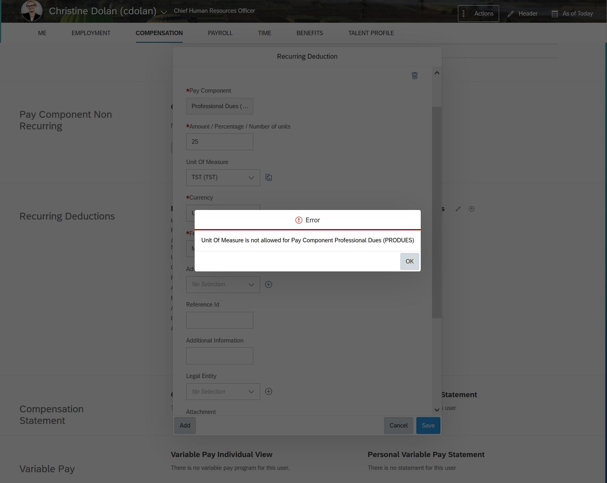Open the No Selection dropdown above Reference Id
The height and width of the screenshot is (483, 607).
pos(223,285)
